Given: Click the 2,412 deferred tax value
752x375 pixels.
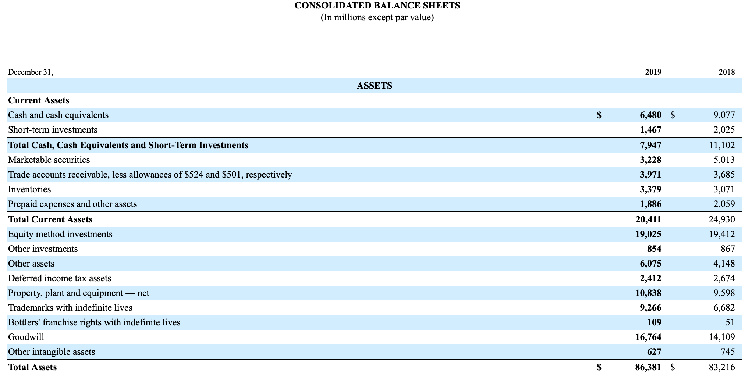Looking at the screenshot, I should [650, 278].
